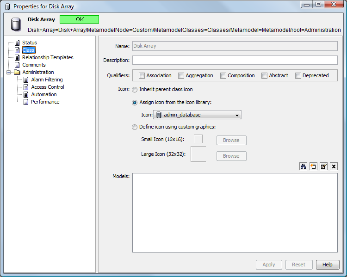Open Alarm Filtering settings
The image size is (347, 277).
pyautogui.click(x=47, y=80)
